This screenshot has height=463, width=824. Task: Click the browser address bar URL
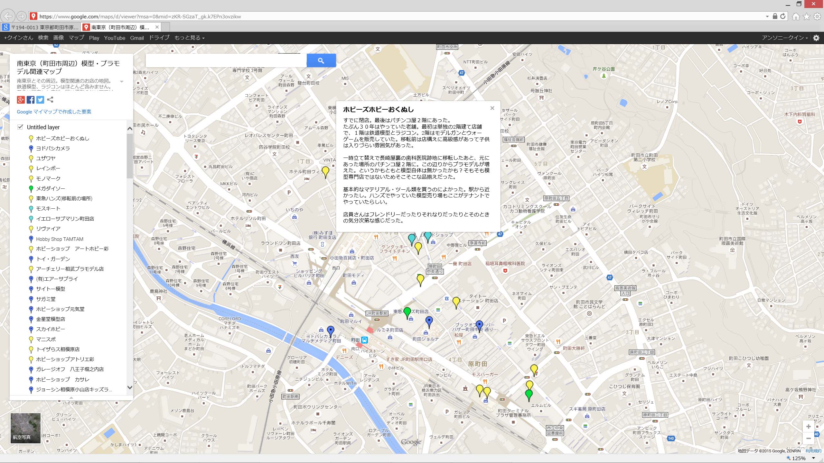[x=140, y=16]
